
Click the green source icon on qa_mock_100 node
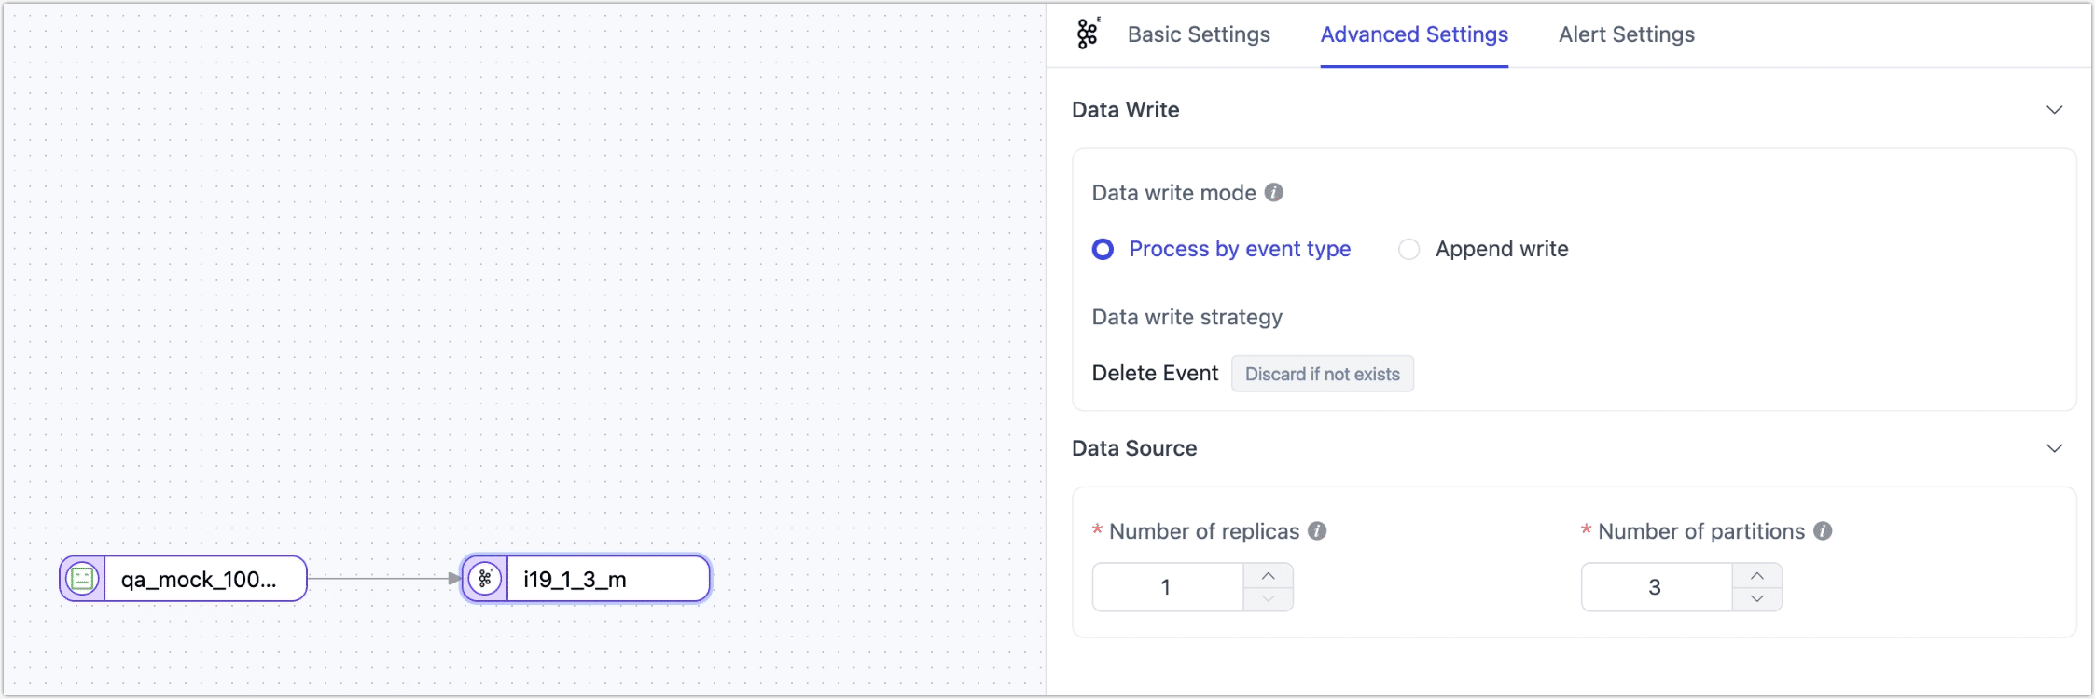click(83, 578)
